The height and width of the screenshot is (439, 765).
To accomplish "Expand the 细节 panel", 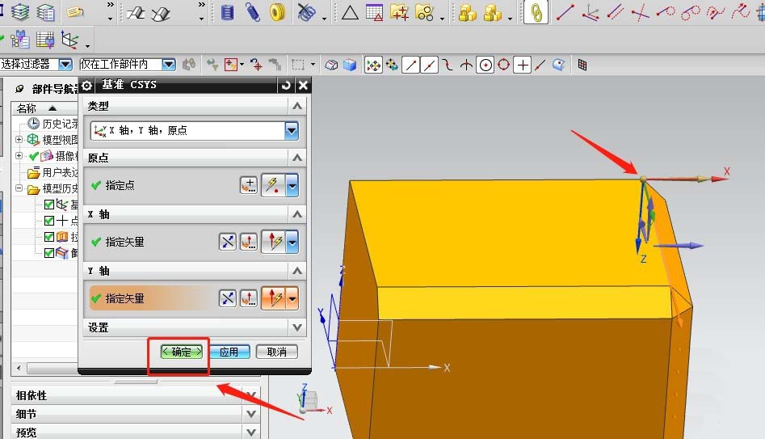I will pos(251,414).
